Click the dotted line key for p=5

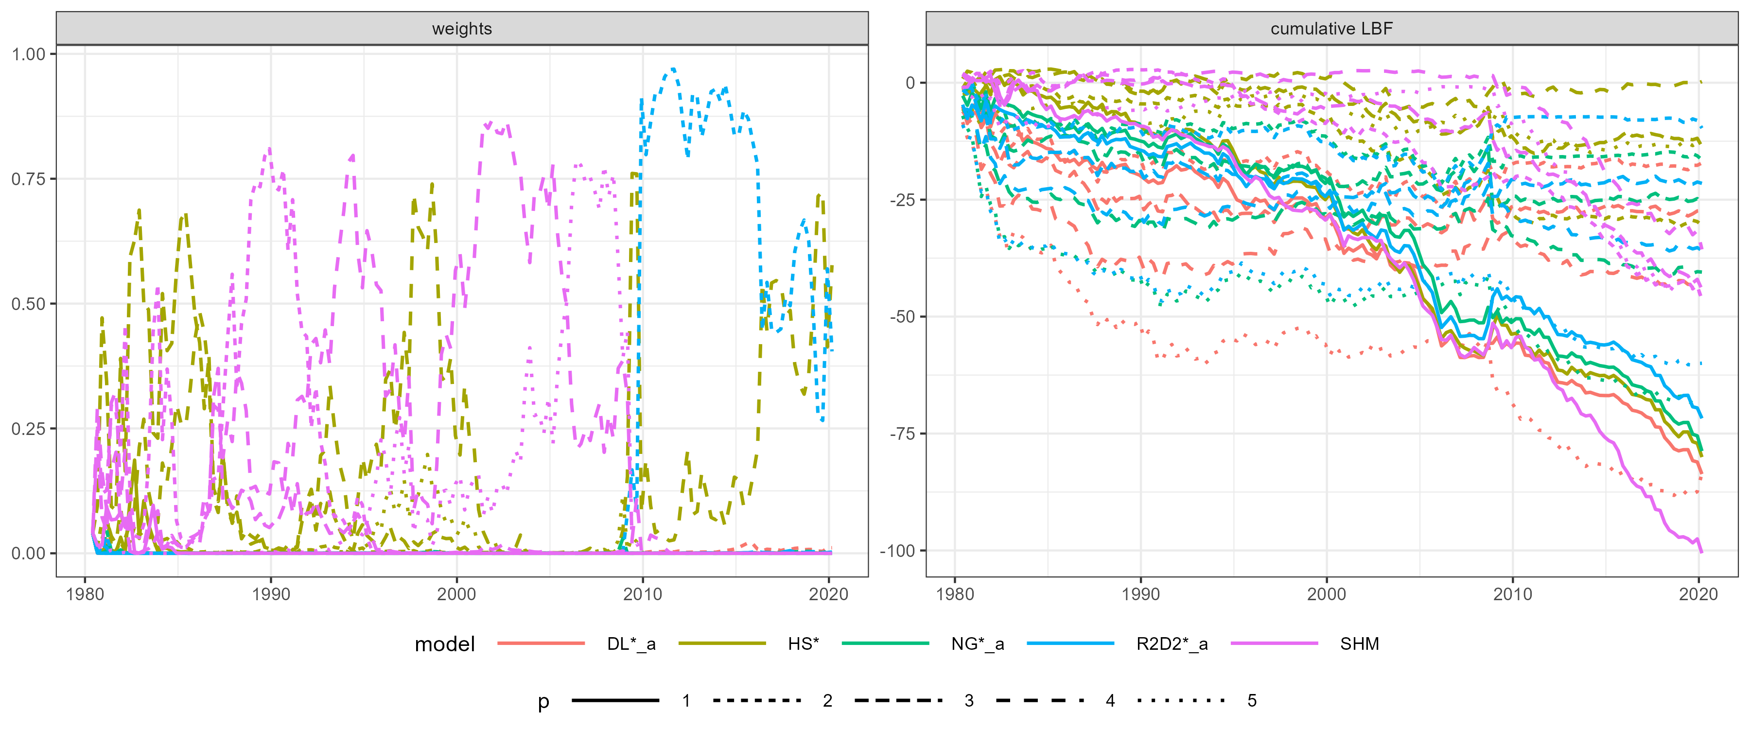click(x=1181, y=700)
